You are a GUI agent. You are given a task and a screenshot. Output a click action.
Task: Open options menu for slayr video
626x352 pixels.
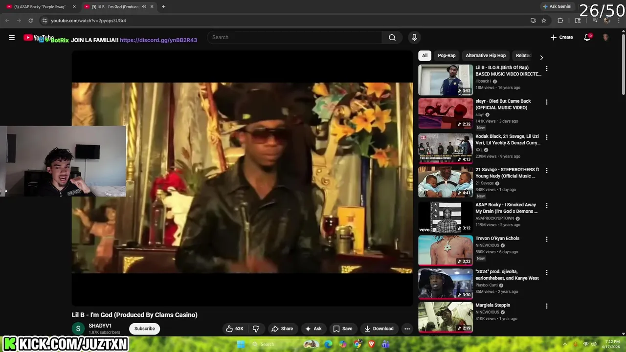(547, 102)
